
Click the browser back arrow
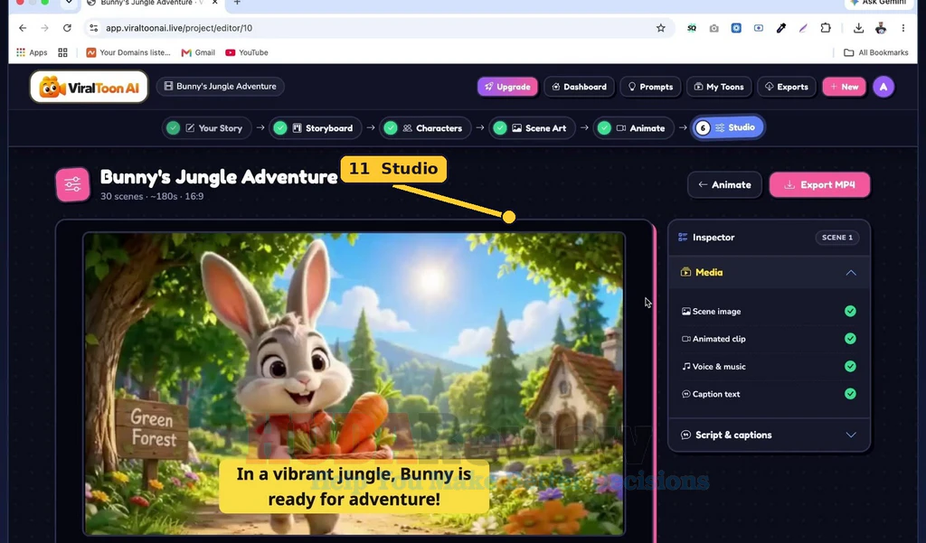pos(23,28)
